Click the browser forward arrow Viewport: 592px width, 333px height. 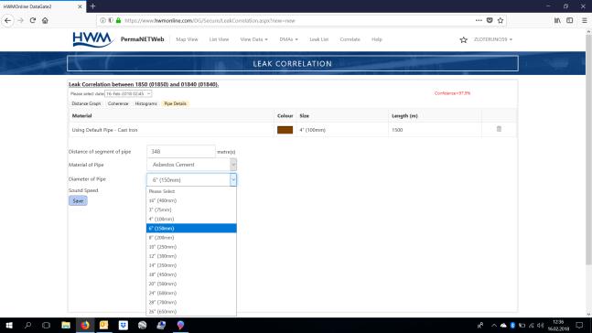tap(20, 20)
